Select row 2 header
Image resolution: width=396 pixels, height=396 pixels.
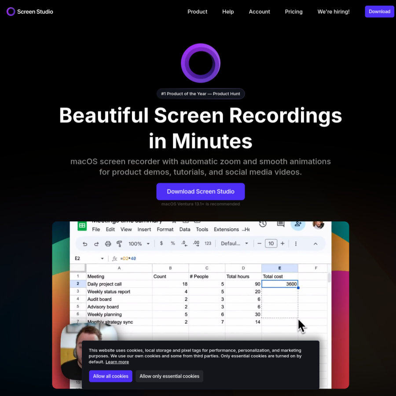(78, 284)
